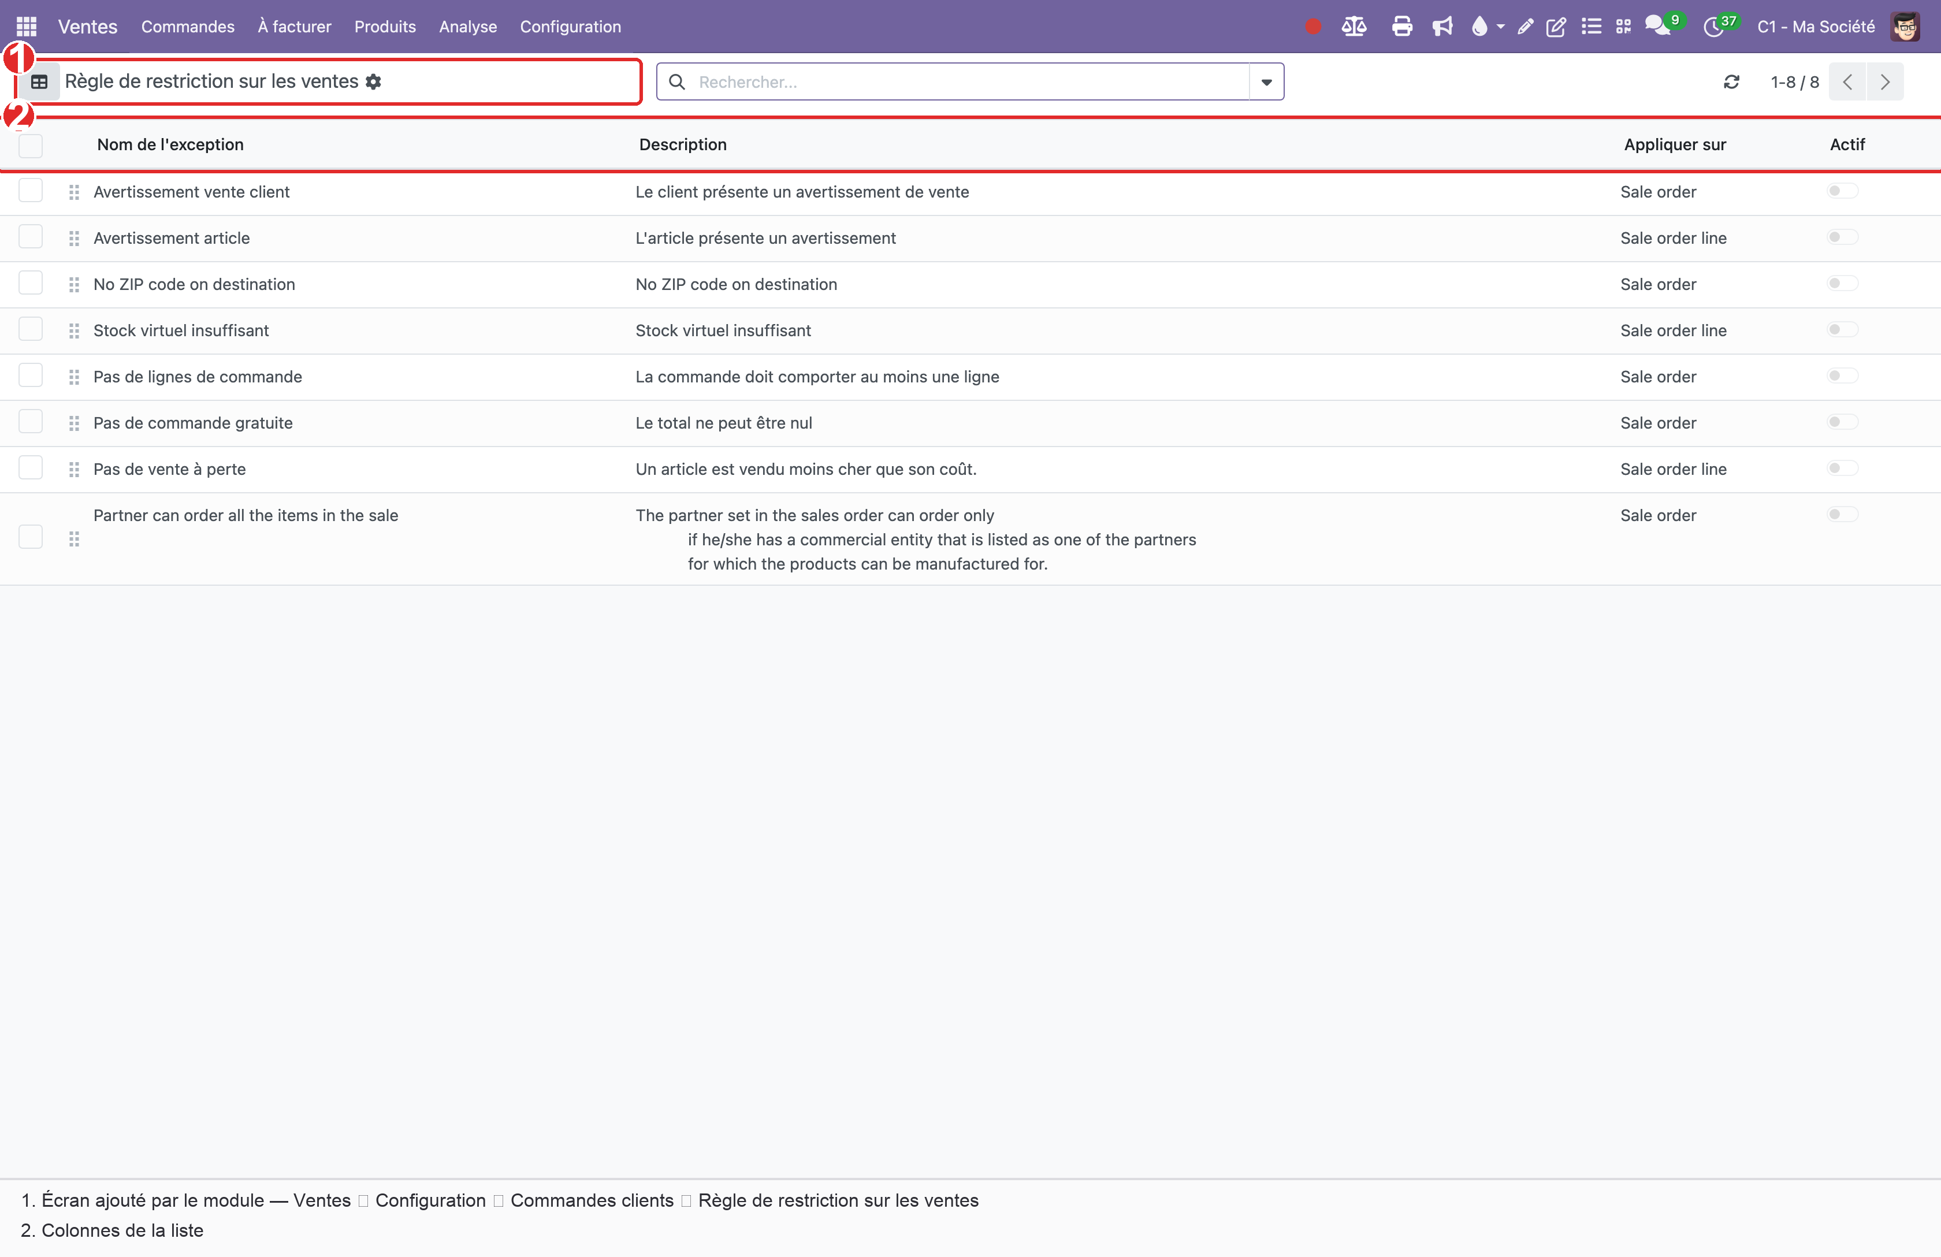Image resolution: width=1941 pixels, height=1257 pixels.
Task: Sort by Appliquer sur column header
Action: point(1674,144)
